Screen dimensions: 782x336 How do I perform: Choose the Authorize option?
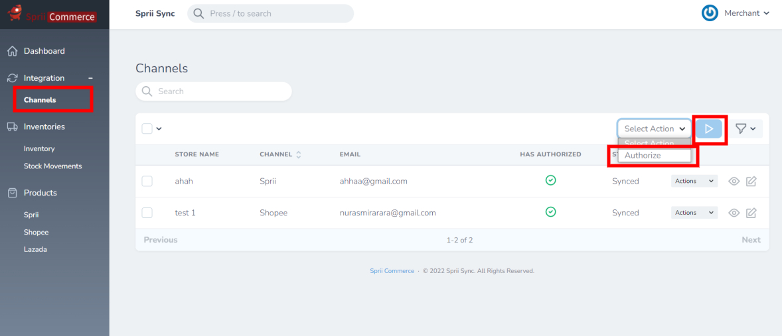655,156
